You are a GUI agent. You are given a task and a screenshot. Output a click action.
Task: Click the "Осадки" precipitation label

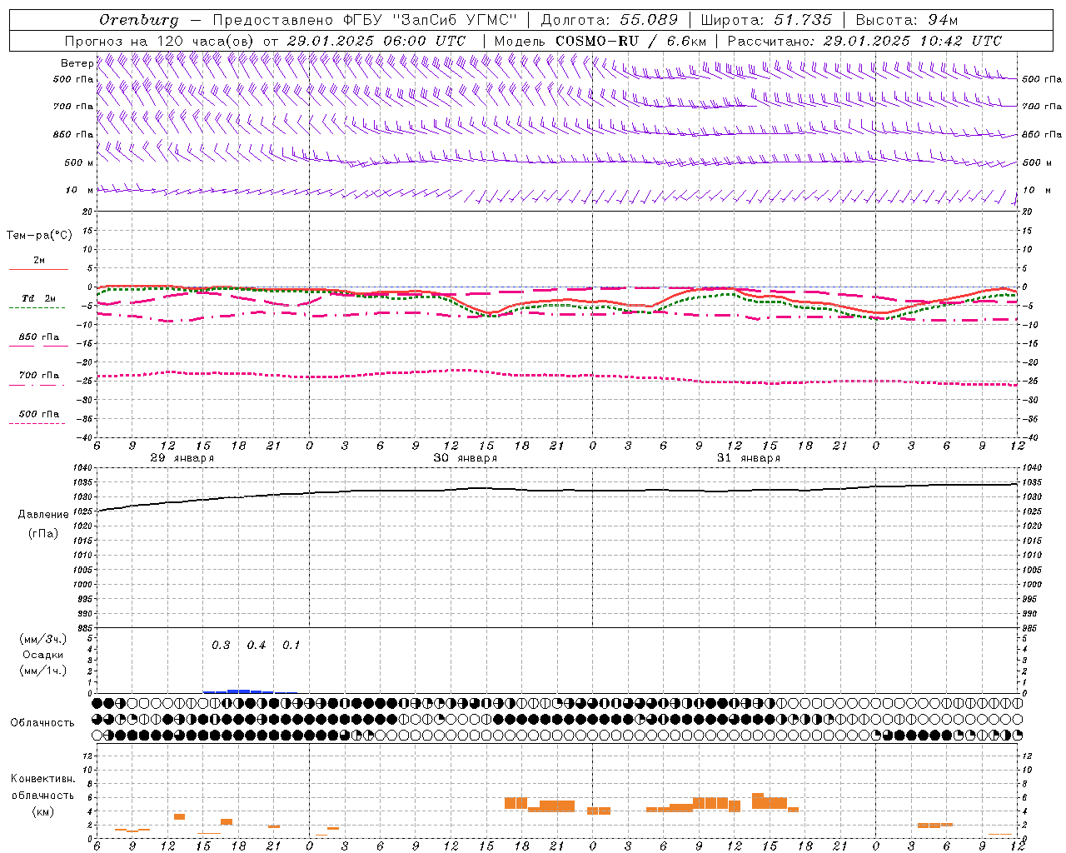(43, 655)
